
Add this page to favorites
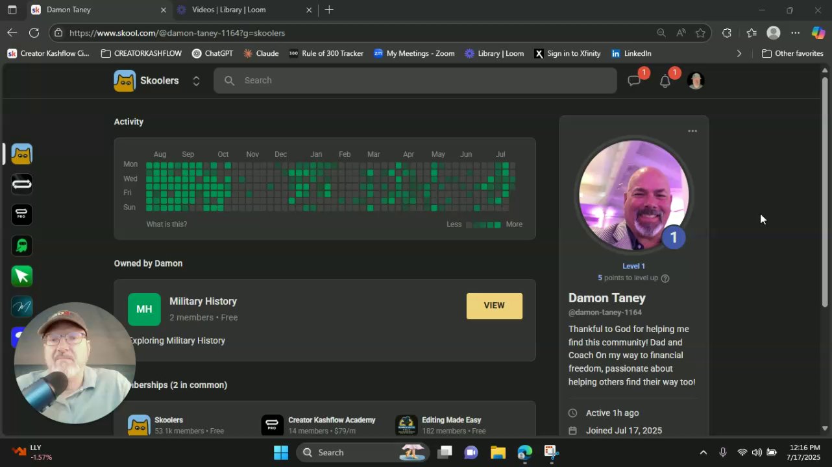click(x=700, y=32)
